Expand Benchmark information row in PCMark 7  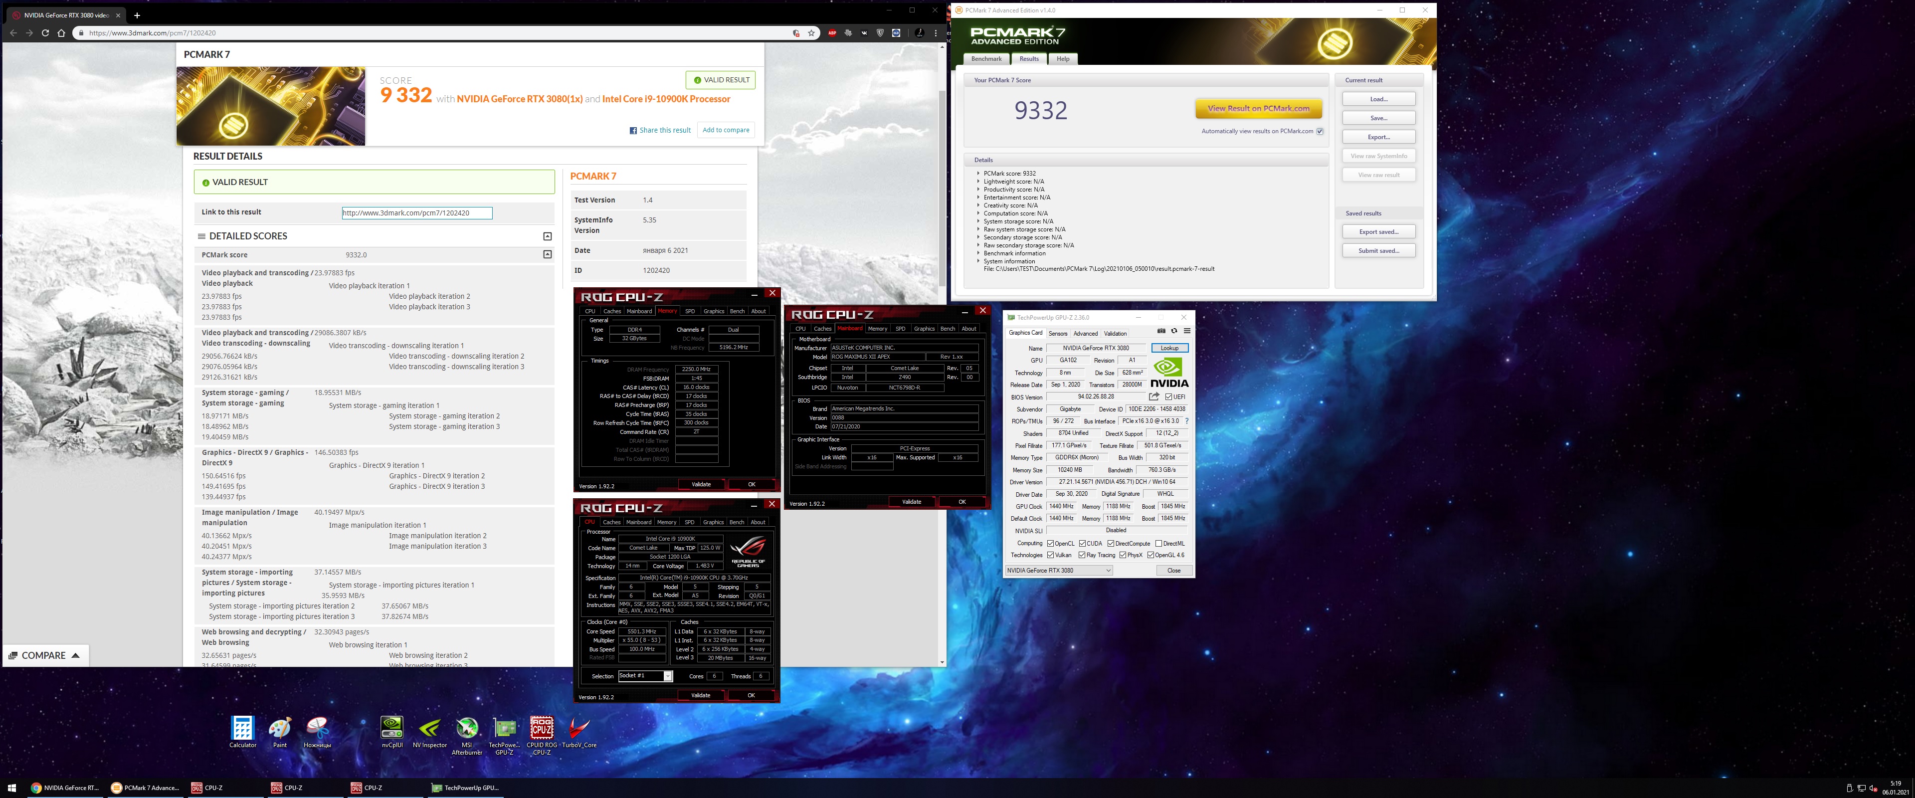pyautogui.click(x=977, y=253)
